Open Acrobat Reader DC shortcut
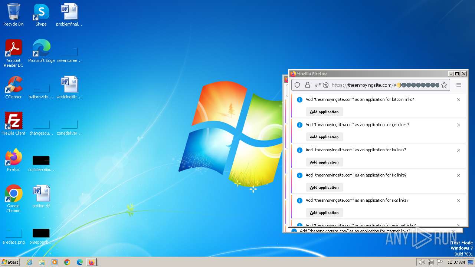The height and width of the screenshot is (267, 475). (x=13, y=53)
